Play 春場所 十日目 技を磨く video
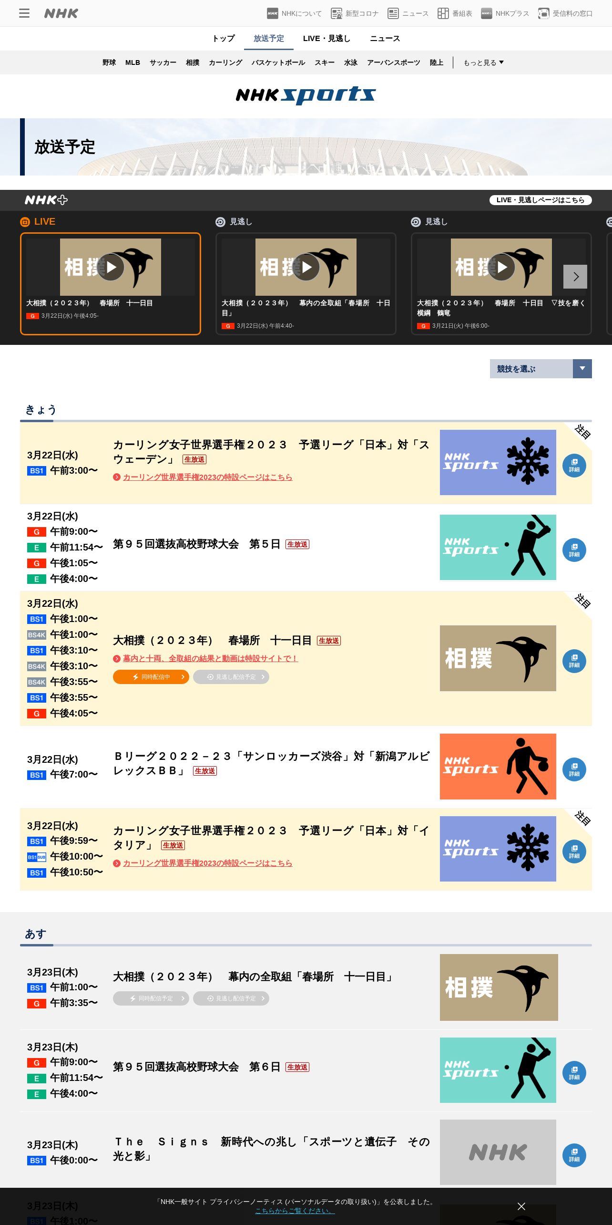Screen dimensions: 612x1225 pos(501,267)
